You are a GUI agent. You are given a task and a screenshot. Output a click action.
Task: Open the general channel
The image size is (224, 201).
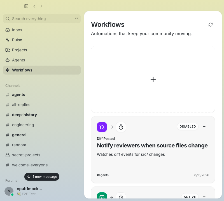tap(42, 135)
